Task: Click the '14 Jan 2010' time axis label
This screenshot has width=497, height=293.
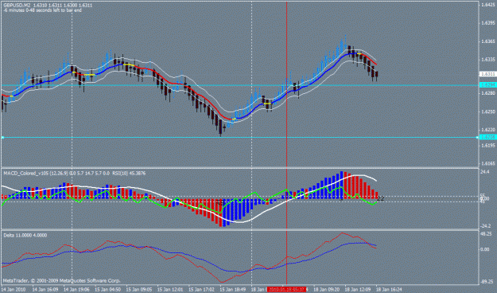Action: pos(14,290)
